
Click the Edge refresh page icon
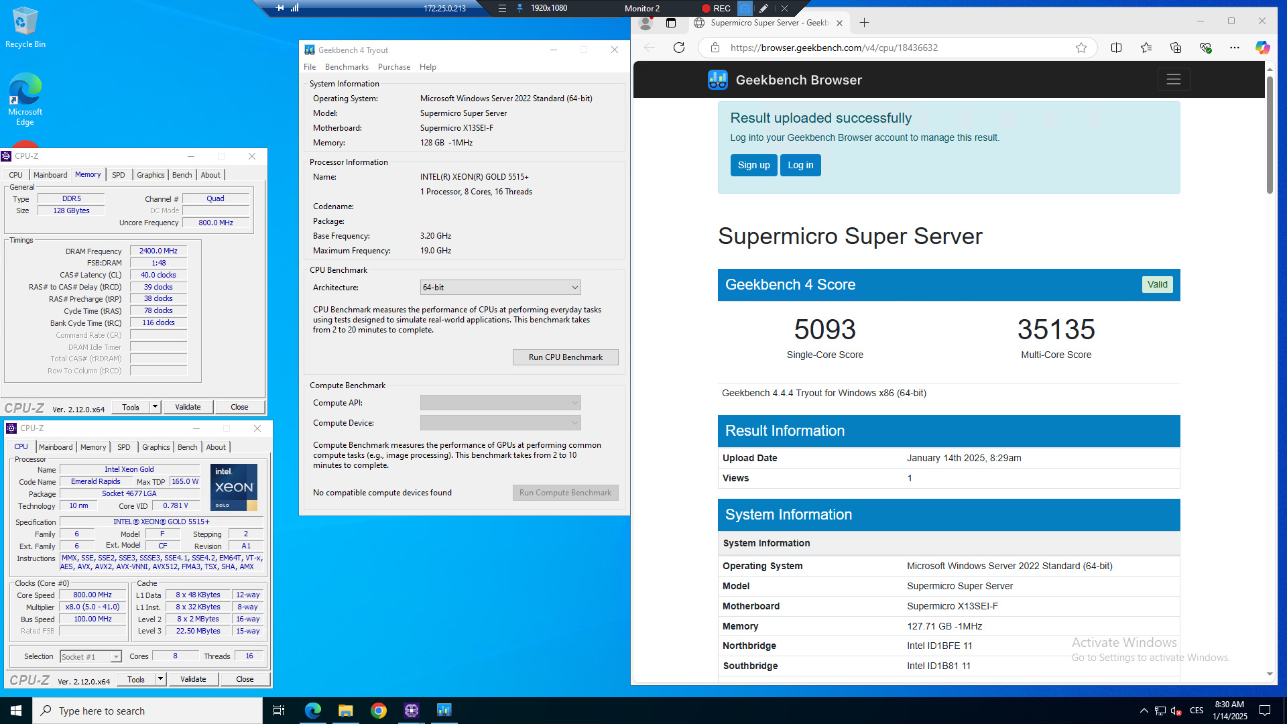(x=679, y=48)
